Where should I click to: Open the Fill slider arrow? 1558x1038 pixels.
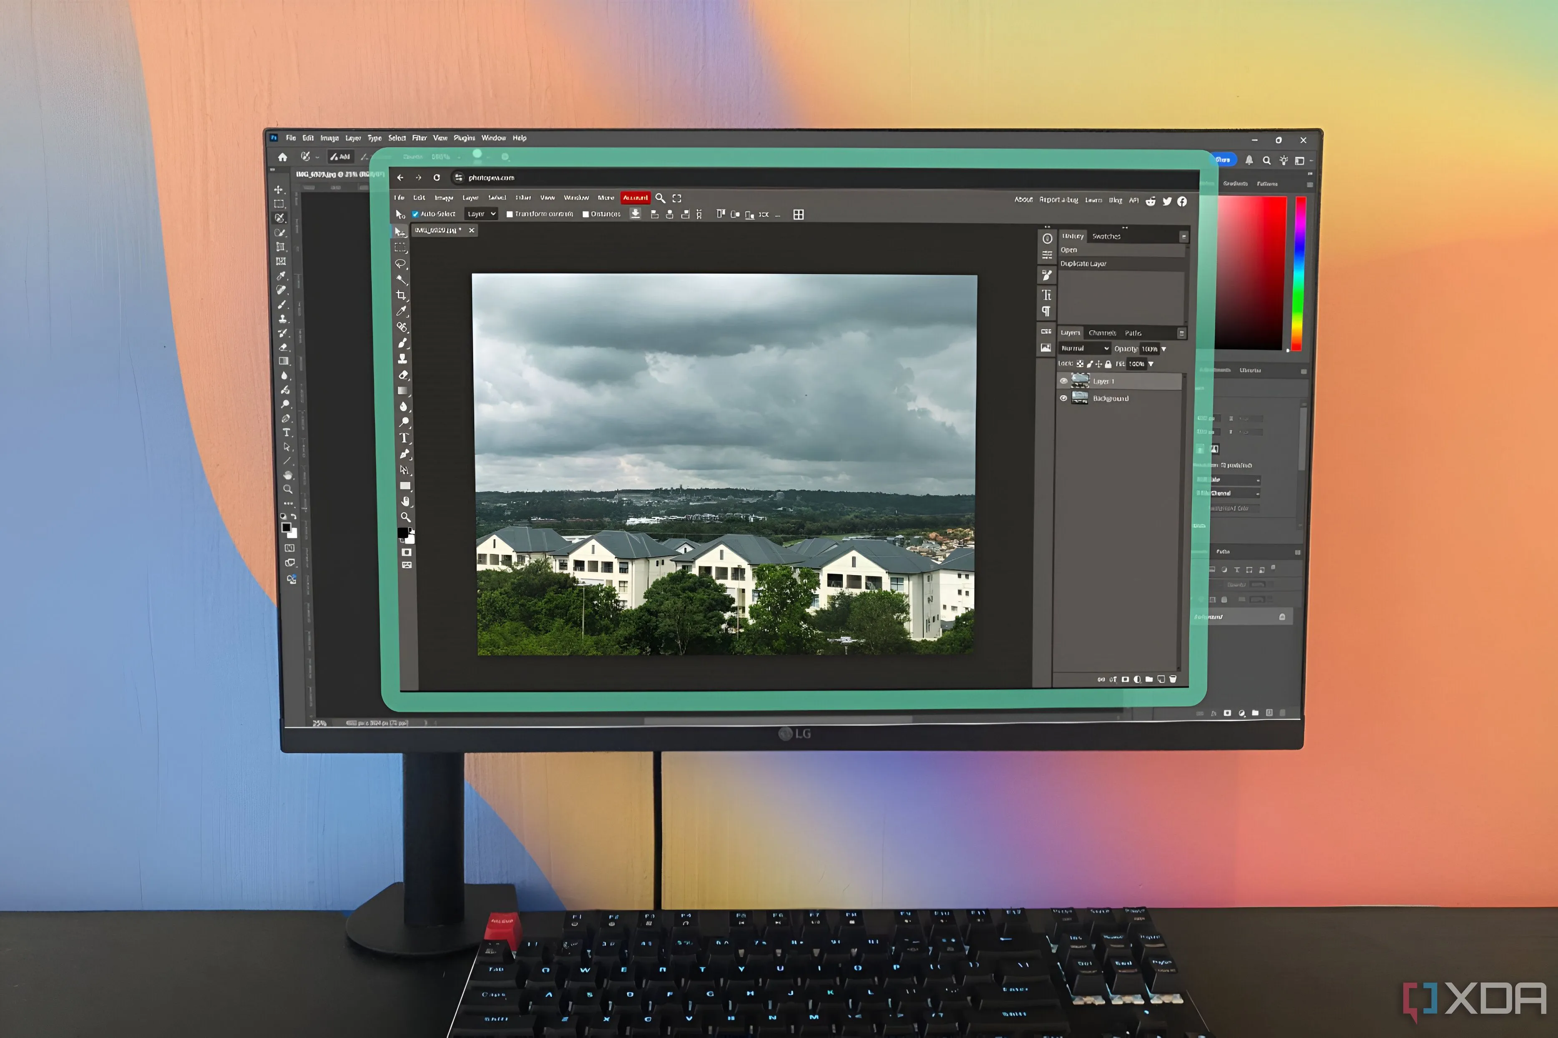(1151, 364)
